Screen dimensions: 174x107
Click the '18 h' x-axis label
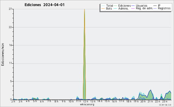coord(129,101)
